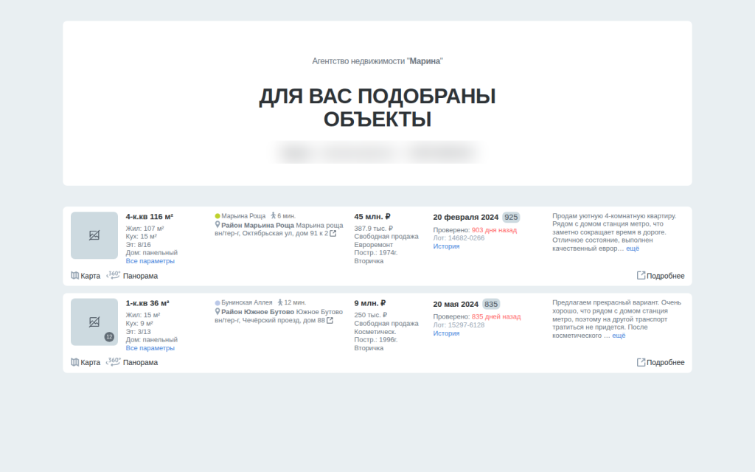This screenshot has height=472, width=755.
Task: Click the Подробнее icon for the 9 млн listing
Action: (641, 362)
